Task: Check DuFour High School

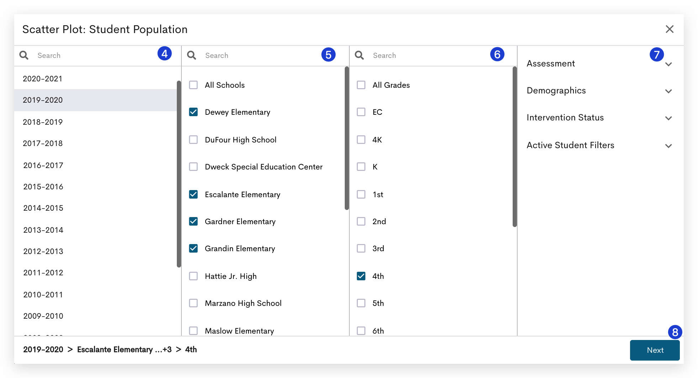Action: pyautogui.click(x=194, y=140)
